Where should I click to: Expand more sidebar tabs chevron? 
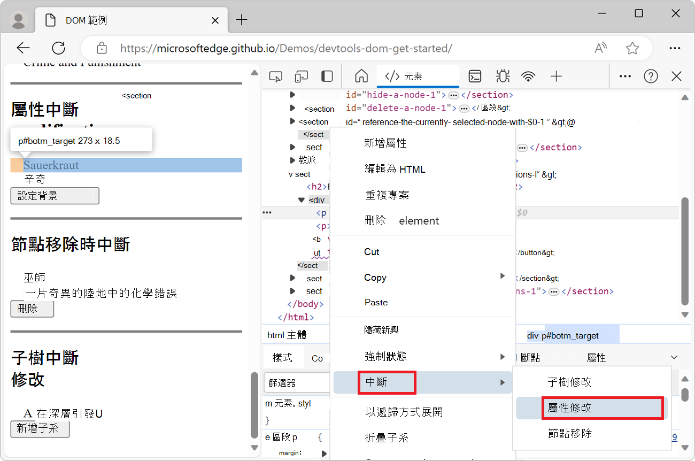pyautogui.click(x=674, y=357)
